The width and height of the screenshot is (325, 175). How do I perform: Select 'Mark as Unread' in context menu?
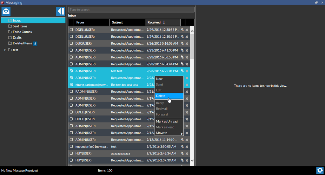167,122
